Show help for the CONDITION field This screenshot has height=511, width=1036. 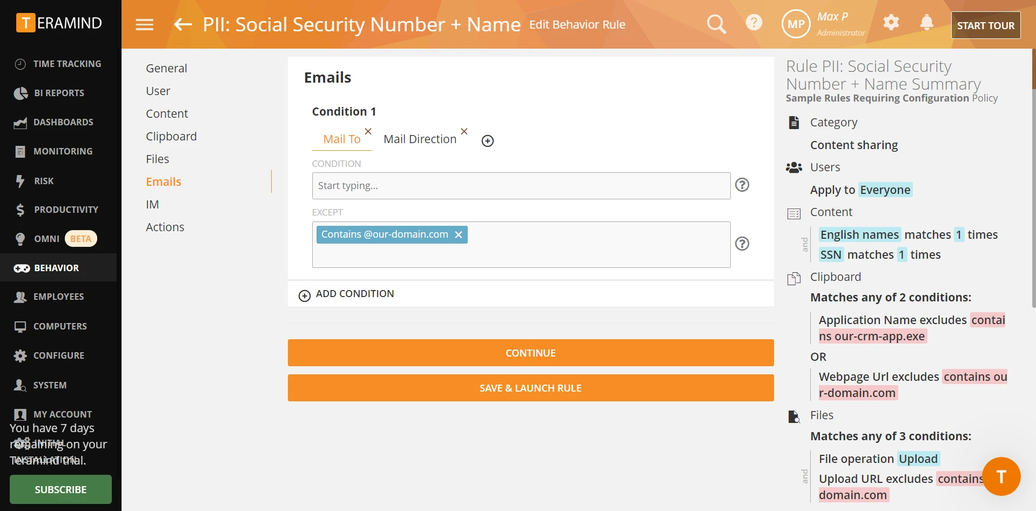[x=742, y=185]
